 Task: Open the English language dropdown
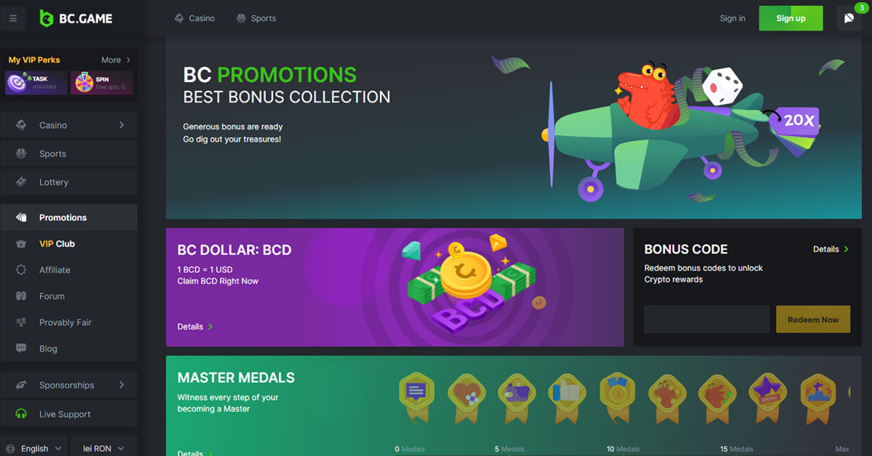pos(34,448)
